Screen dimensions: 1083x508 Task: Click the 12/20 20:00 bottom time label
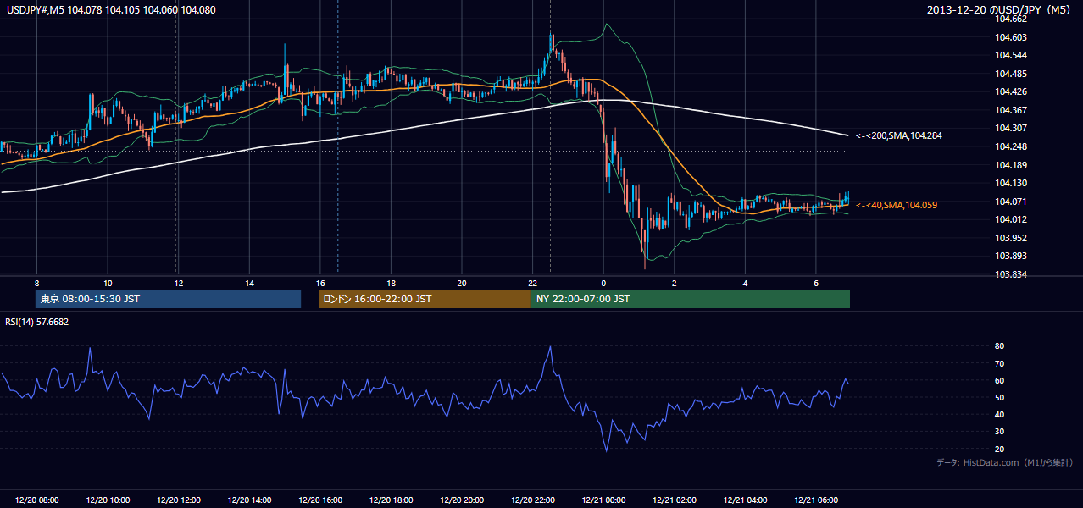pos(461,500)
